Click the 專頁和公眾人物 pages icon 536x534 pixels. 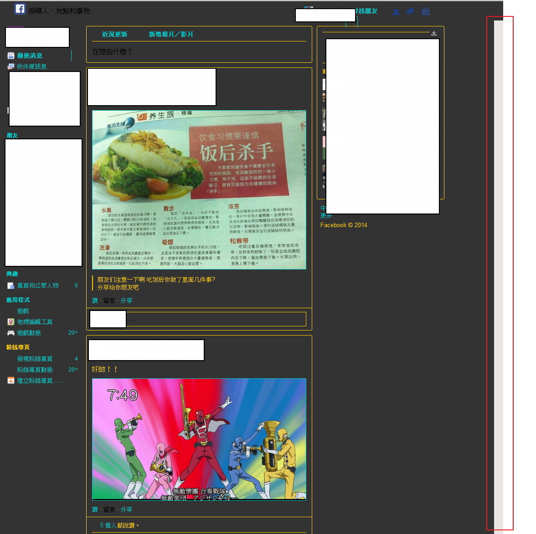coord(11,286)
